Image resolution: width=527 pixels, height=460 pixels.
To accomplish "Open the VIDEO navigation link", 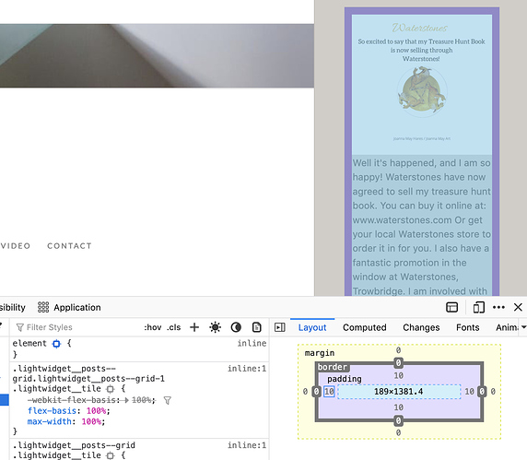I will coord(16,246).
